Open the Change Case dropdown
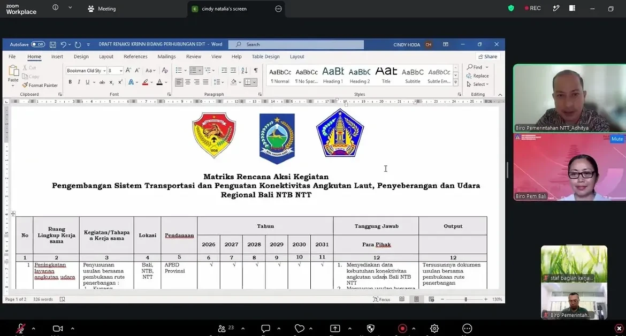Viewport: 626px width, 336px height. (x=150, y=70)
